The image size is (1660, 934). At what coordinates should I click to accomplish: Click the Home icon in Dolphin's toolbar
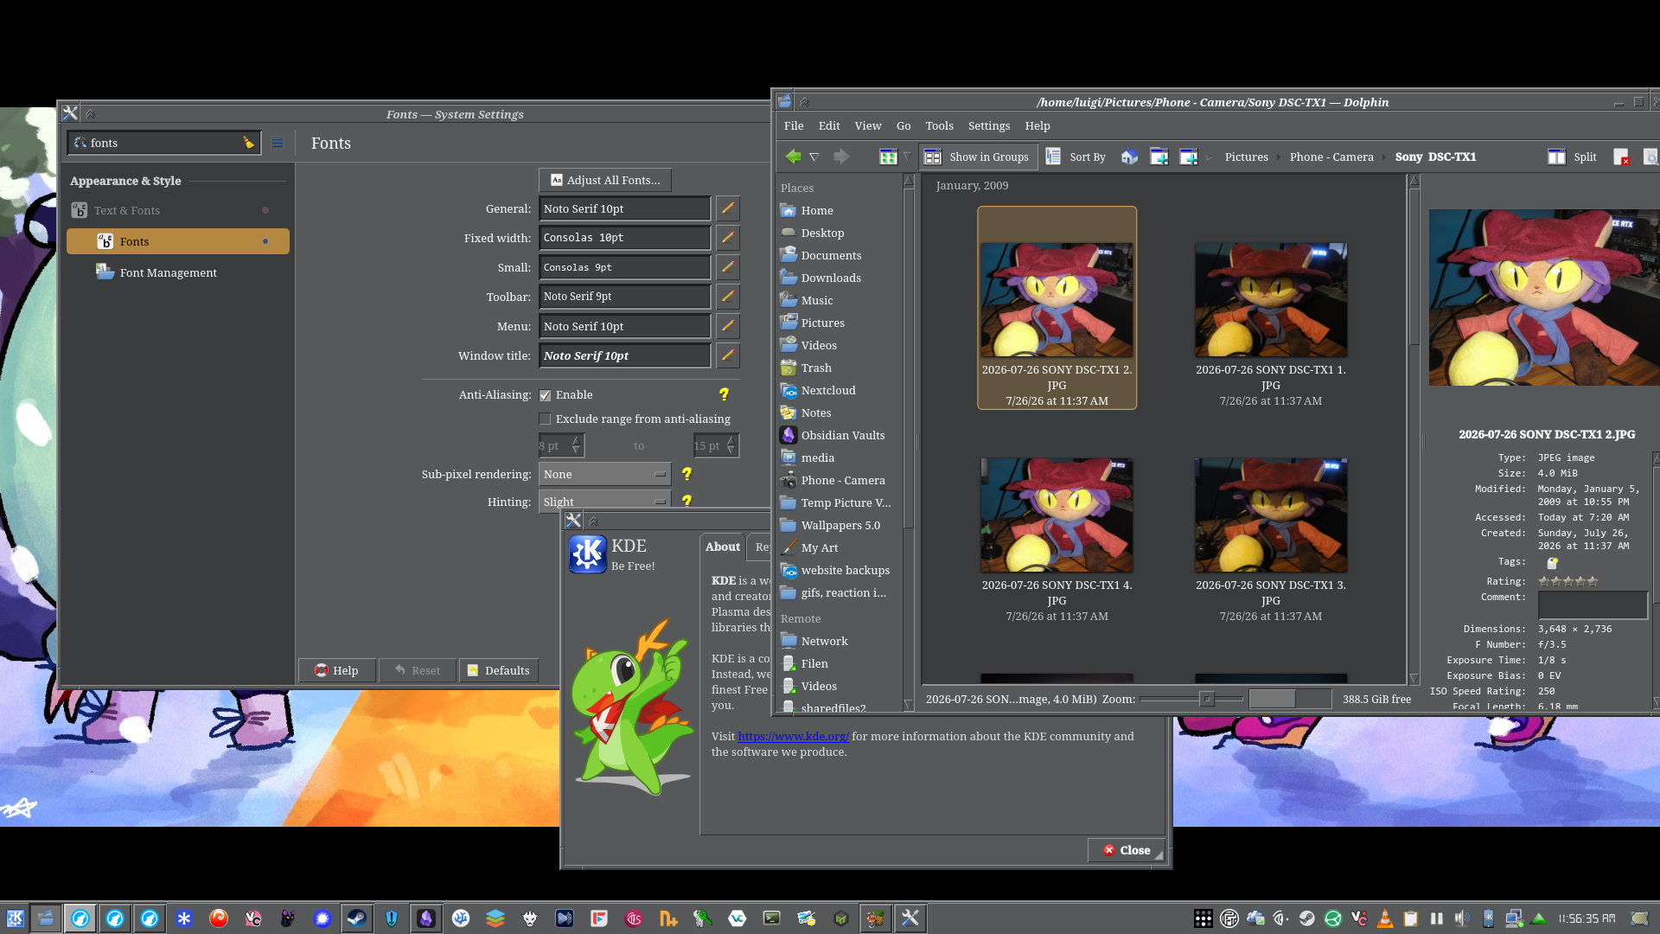(1129, 157)
